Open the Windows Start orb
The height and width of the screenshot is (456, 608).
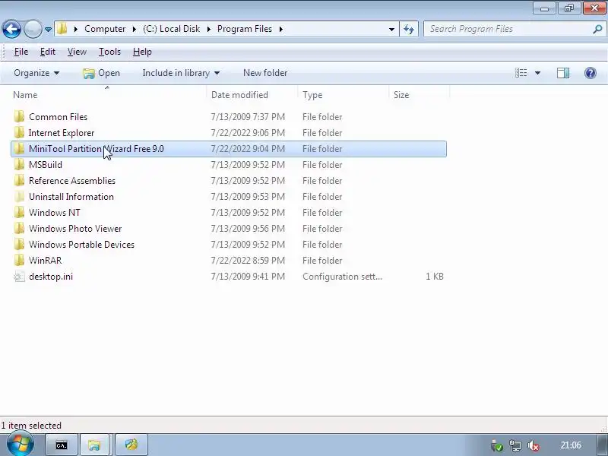[x=20, y=445]
